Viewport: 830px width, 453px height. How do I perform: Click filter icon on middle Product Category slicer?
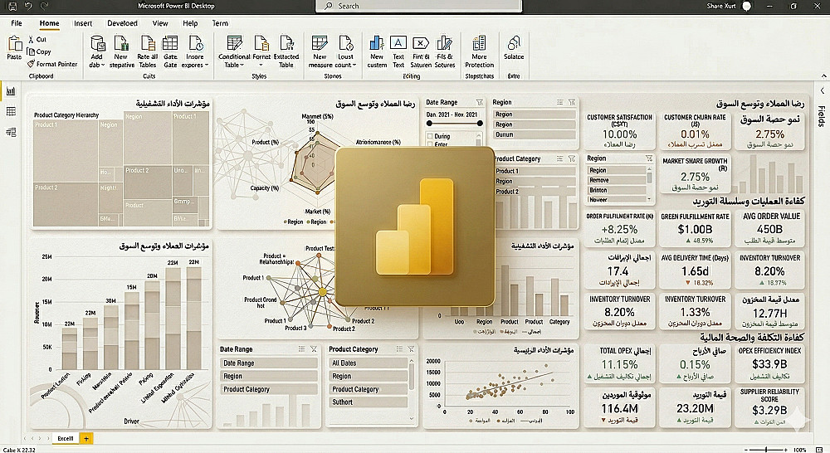572,158
